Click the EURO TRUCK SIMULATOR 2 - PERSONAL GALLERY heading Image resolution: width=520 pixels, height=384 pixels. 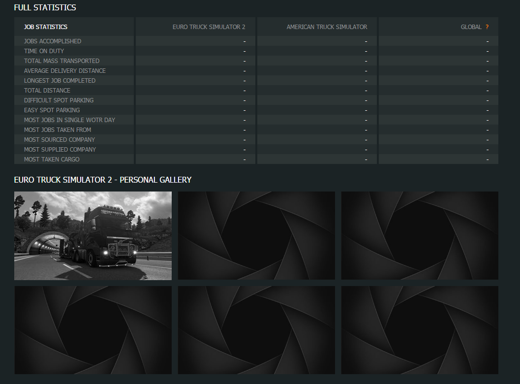[103, 180]
